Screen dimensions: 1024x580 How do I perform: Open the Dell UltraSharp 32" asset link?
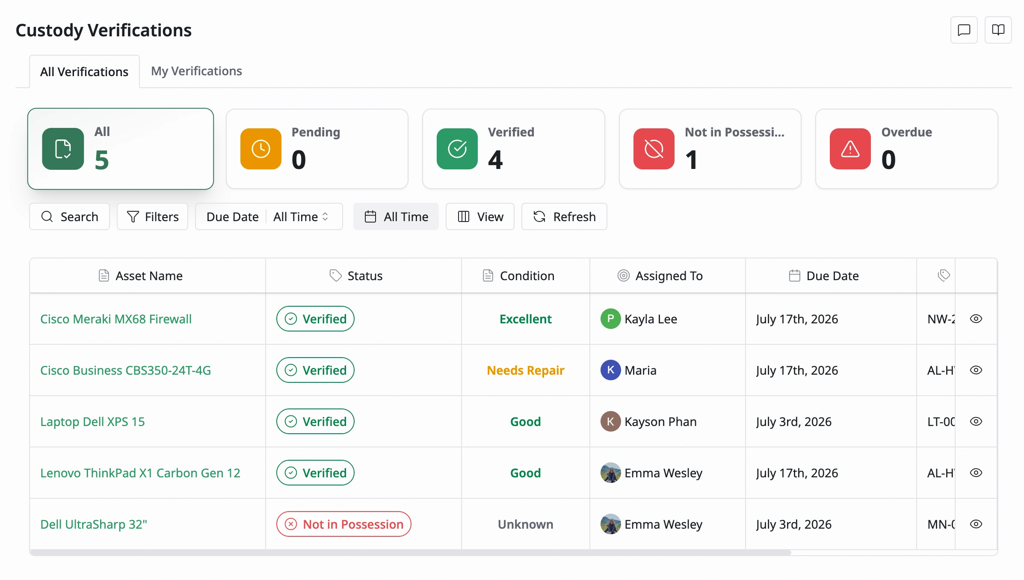point(94,524)
